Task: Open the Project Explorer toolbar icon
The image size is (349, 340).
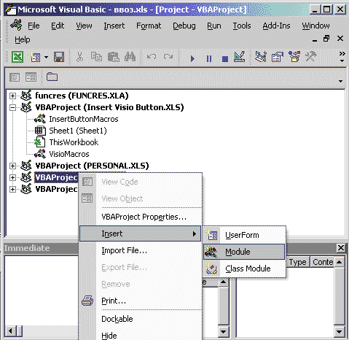Action: pos(261,57)
